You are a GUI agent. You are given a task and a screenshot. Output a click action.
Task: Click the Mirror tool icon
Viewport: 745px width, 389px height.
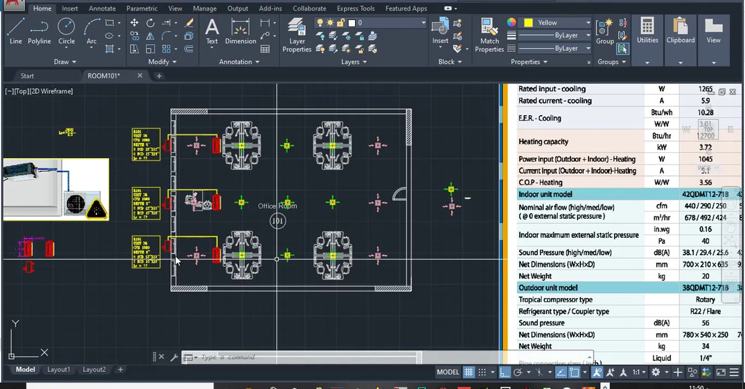(150, 36)
